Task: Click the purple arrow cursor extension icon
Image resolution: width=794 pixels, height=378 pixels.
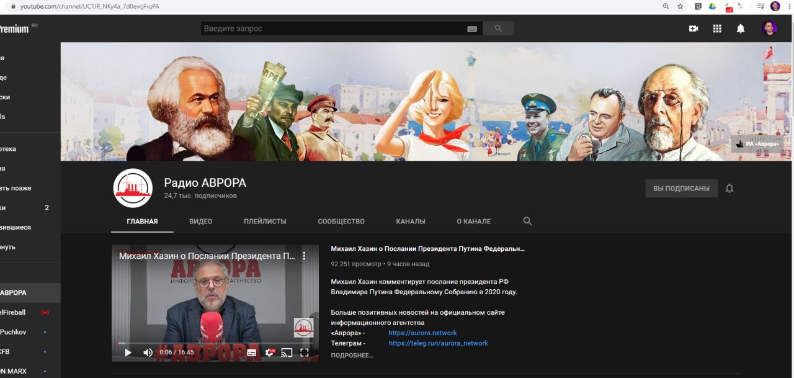Action: (x=741, y=6)
